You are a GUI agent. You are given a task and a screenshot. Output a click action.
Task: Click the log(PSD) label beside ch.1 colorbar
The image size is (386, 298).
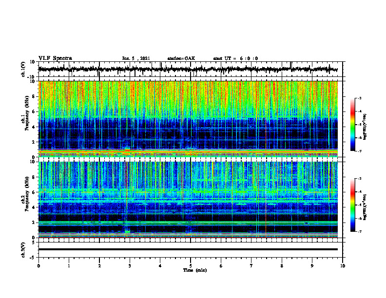point(365,127)
